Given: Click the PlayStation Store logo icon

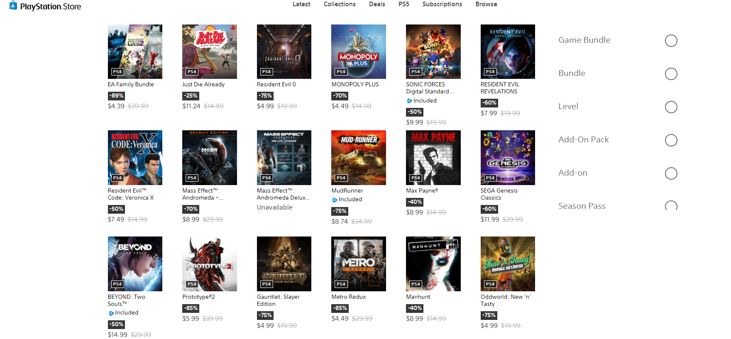Looking at the screenshot, I should pyautogui.click(x=13, y=5).
